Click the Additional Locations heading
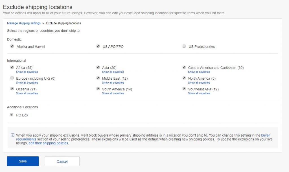Viewport: 289px width, 172px height. (23, 107)
